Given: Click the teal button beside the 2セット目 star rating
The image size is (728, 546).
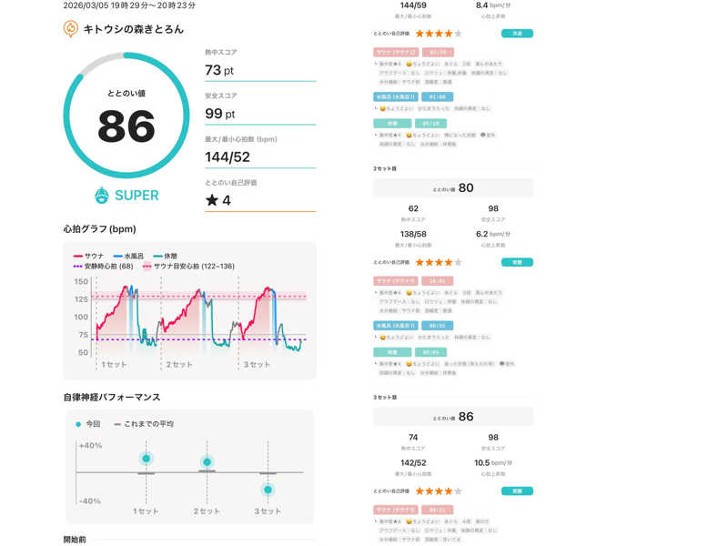Looking at the screenshot, I should click(x=517, y=262).
